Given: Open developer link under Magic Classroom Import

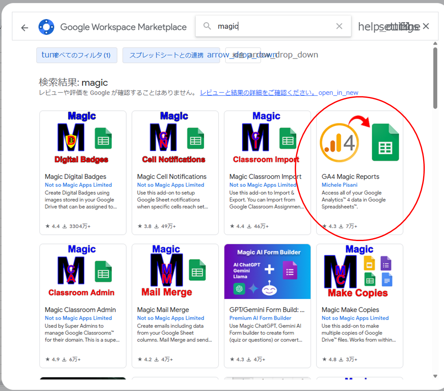Looking at the screenshot, I should tap(263, 185).
